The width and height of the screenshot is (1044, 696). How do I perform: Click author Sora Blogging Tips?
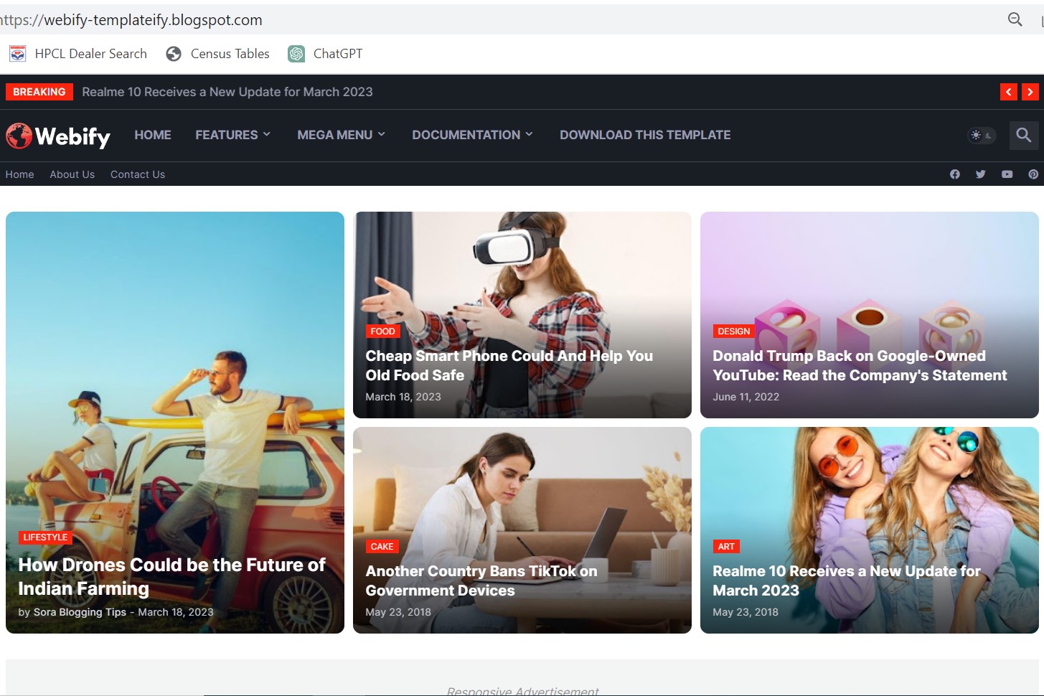(x=80, y=612)
